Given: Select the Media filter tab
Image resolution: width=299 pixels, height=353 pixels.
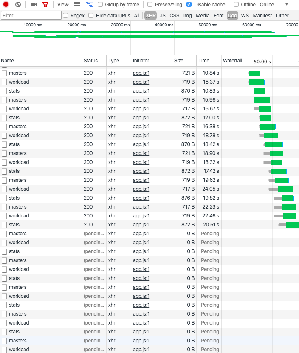Looking at the screenshot, I should 203,15.
